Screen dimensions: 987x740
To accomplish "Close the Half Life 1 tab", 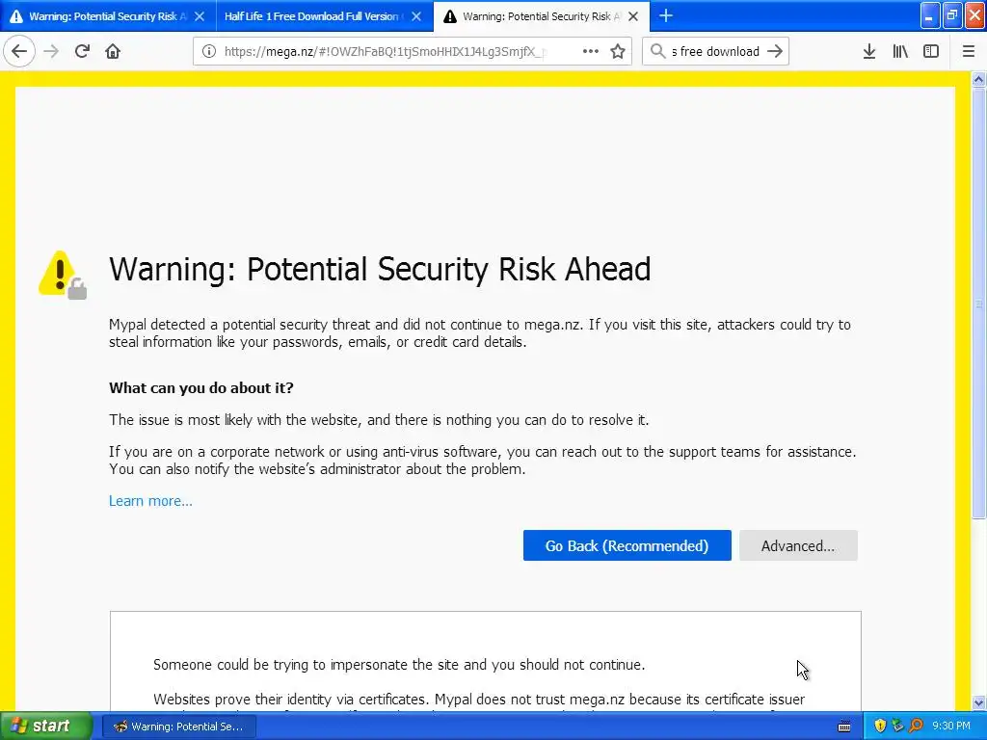I will click(x=416, y=16).
